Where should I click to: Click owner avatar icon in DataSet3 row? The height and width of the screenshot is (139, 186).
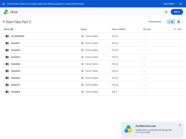coord(82,57)
